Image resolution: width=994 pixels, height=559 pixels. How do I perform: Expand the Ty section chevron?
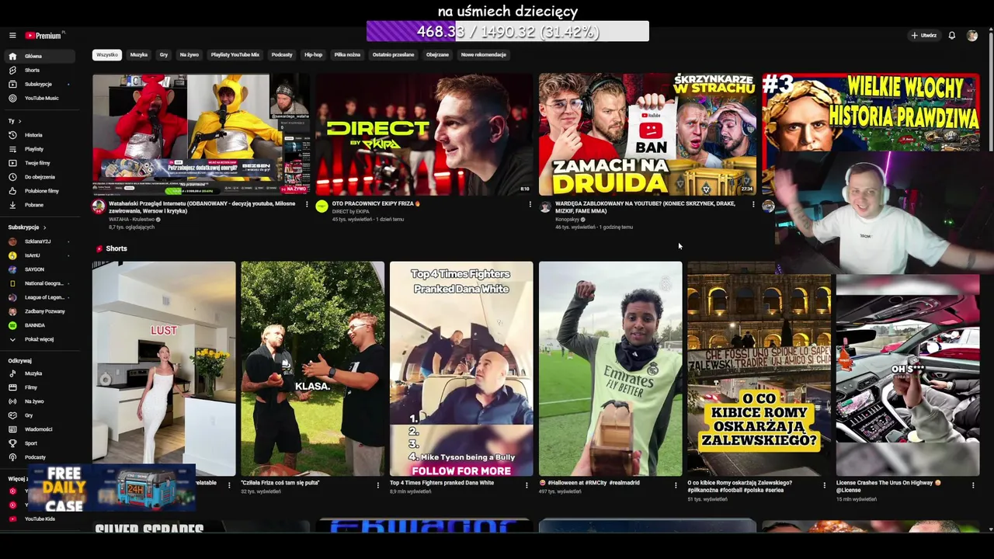(x=19, y=121)
